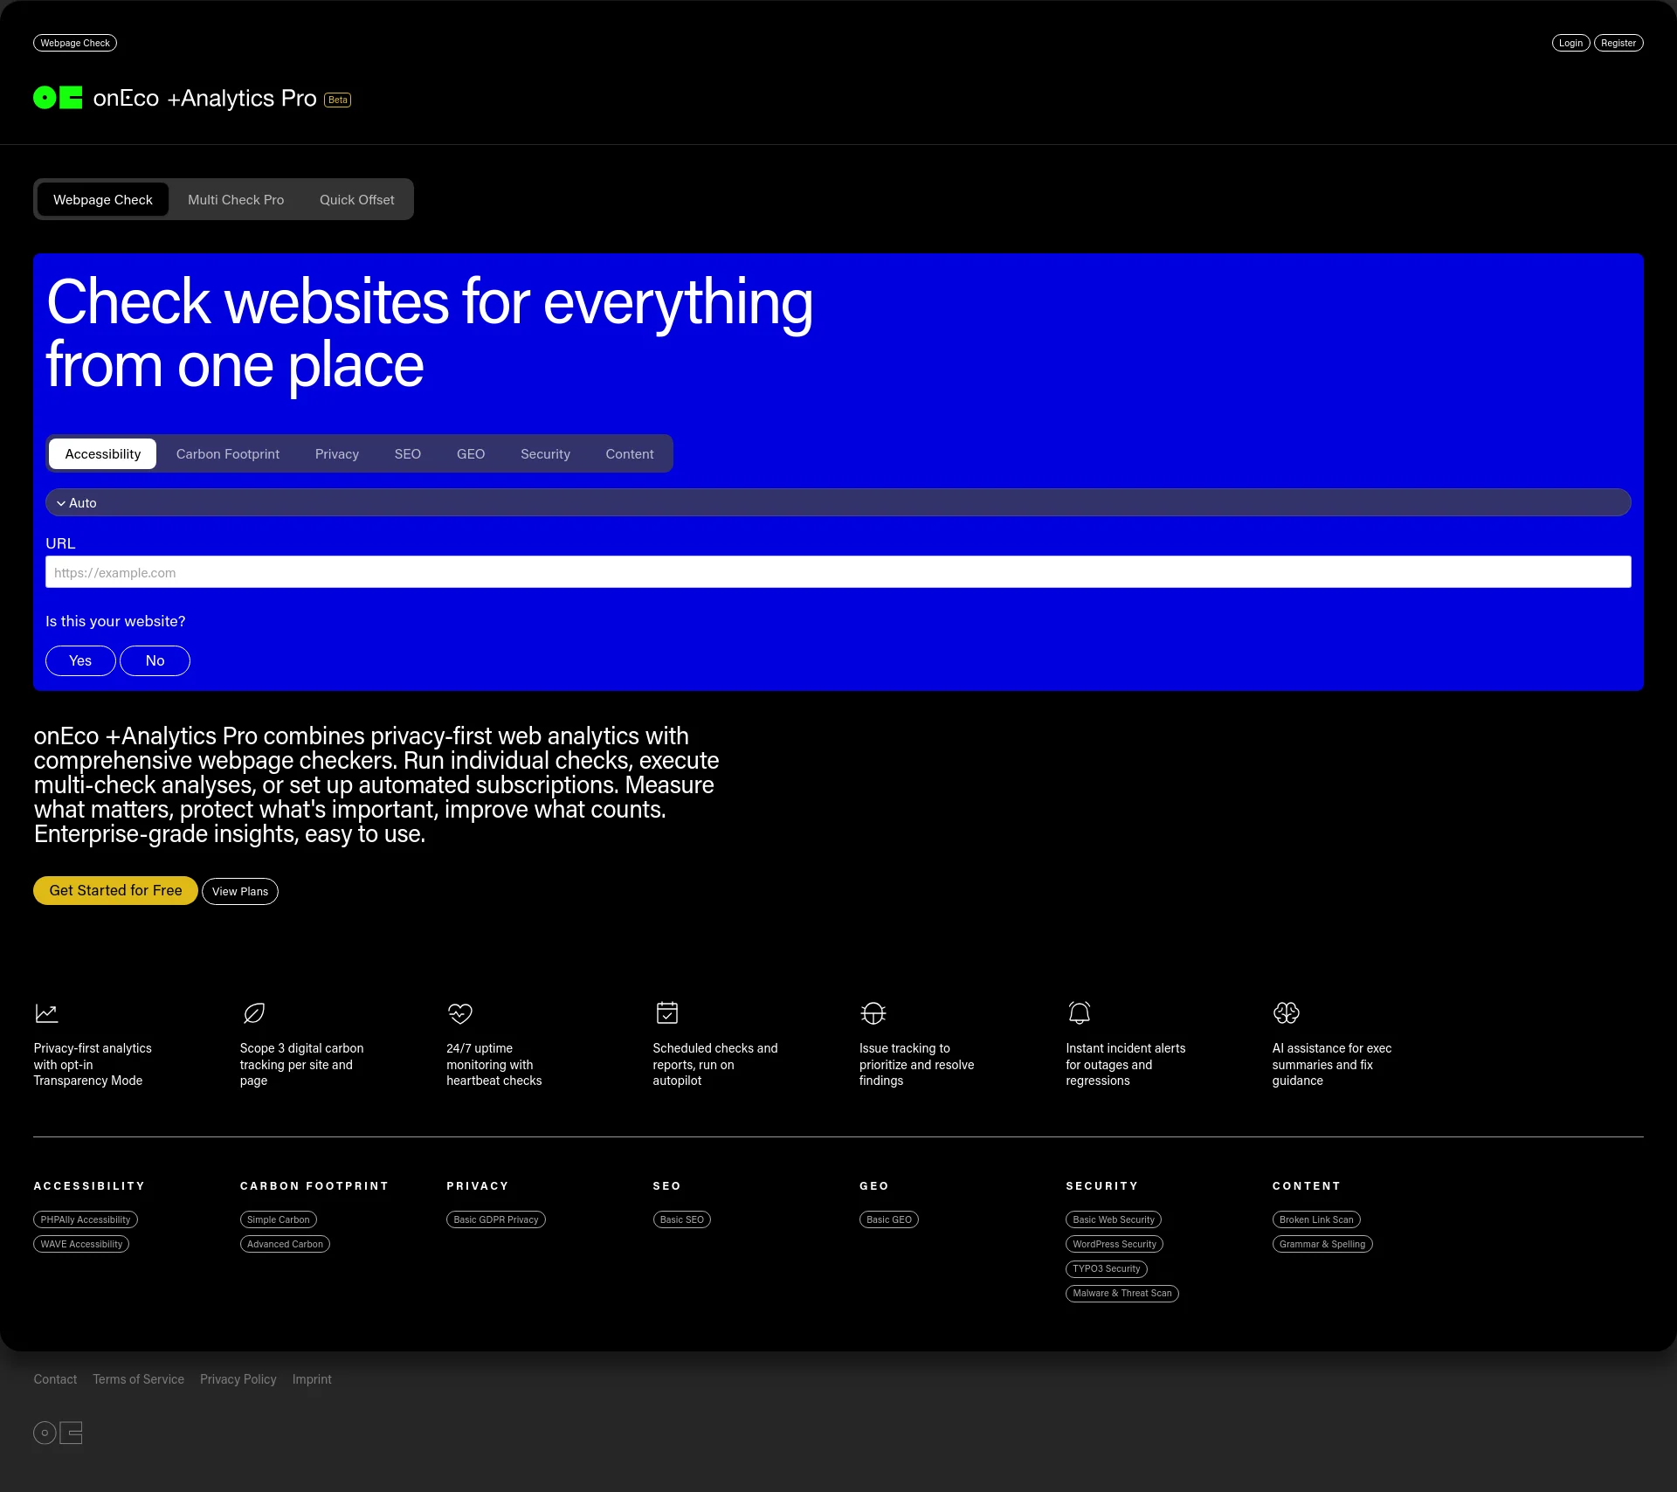Open View Plans
The width and height of the screenshot is (1677, 1492).
point(240,891)
